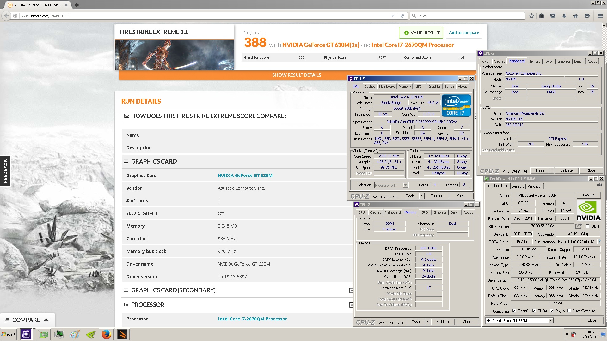Click the site identity globe icon
This screenshot has height=341, width=607.
pyautogui.click(x=15, y=16)
